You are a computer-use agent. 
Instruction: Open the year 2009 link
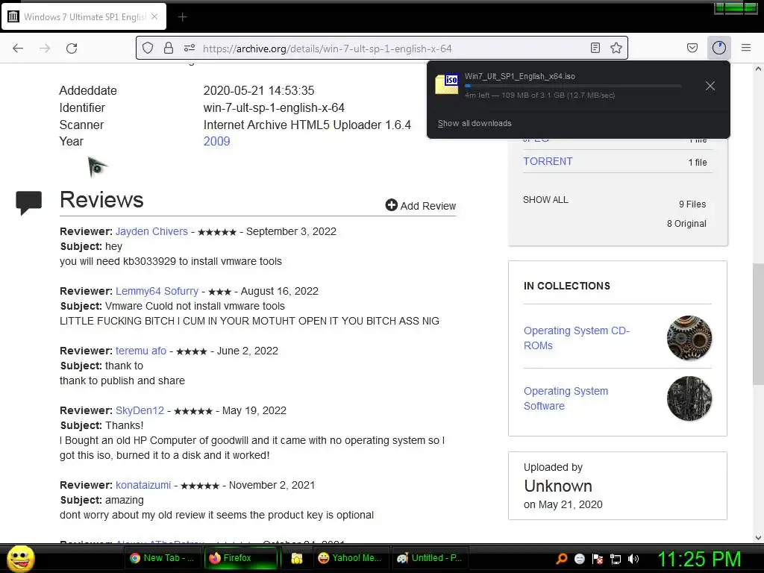217,141
